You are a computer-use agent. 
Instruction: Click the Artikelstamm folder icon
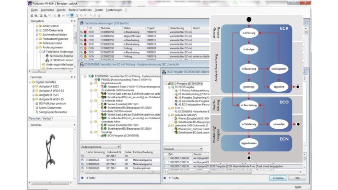40,26
